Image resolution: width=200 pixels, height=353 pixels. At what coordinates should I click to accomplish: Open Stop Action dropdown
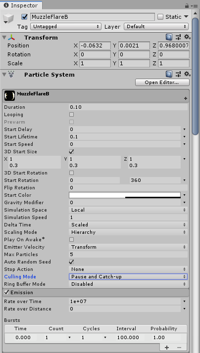(128, 269)
